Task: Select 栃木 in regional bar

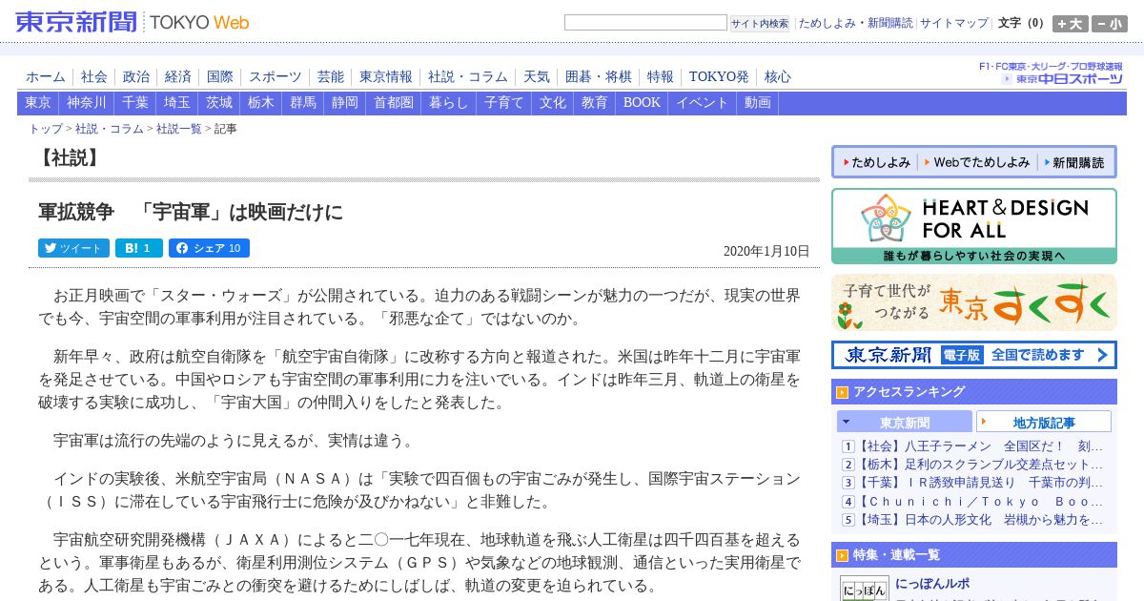Action: coord(261,103)
